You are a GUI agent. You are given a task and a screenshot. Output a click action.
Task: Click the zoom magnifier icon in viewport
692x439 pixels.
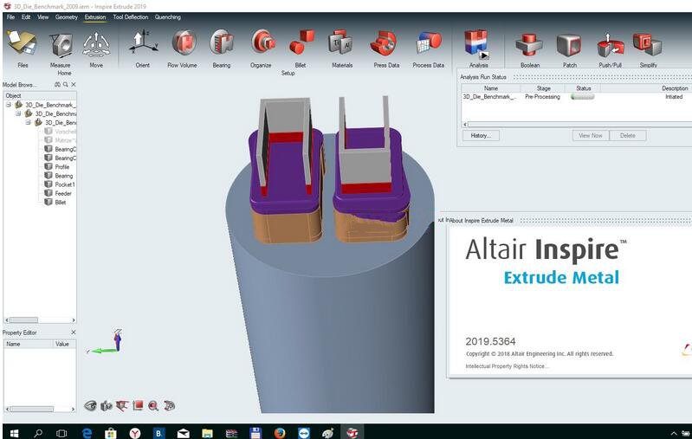click(153, 405)
